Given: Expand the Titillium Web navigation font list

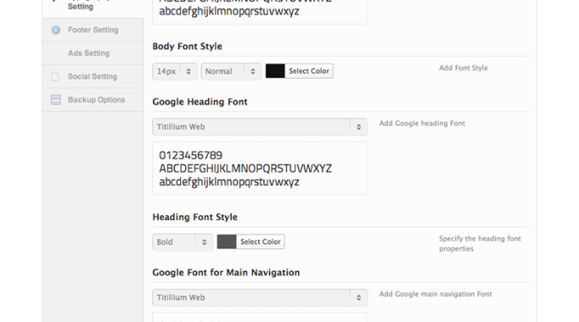Looking at the screenshot, I should 260,297.
